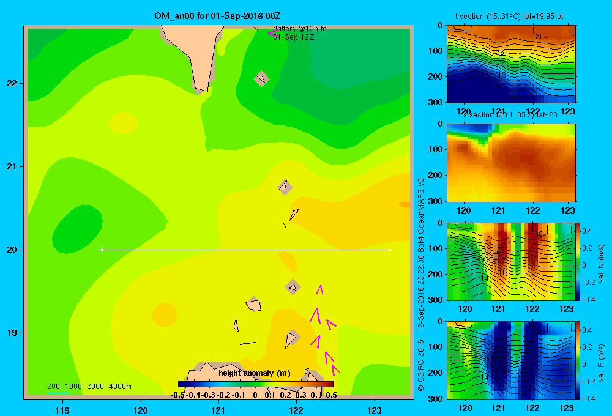Click the longitude 123 axis label on main map

click(375, 410)
